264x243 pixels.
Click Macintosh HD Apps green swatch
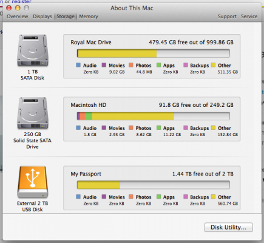click(x=158, y=128)
